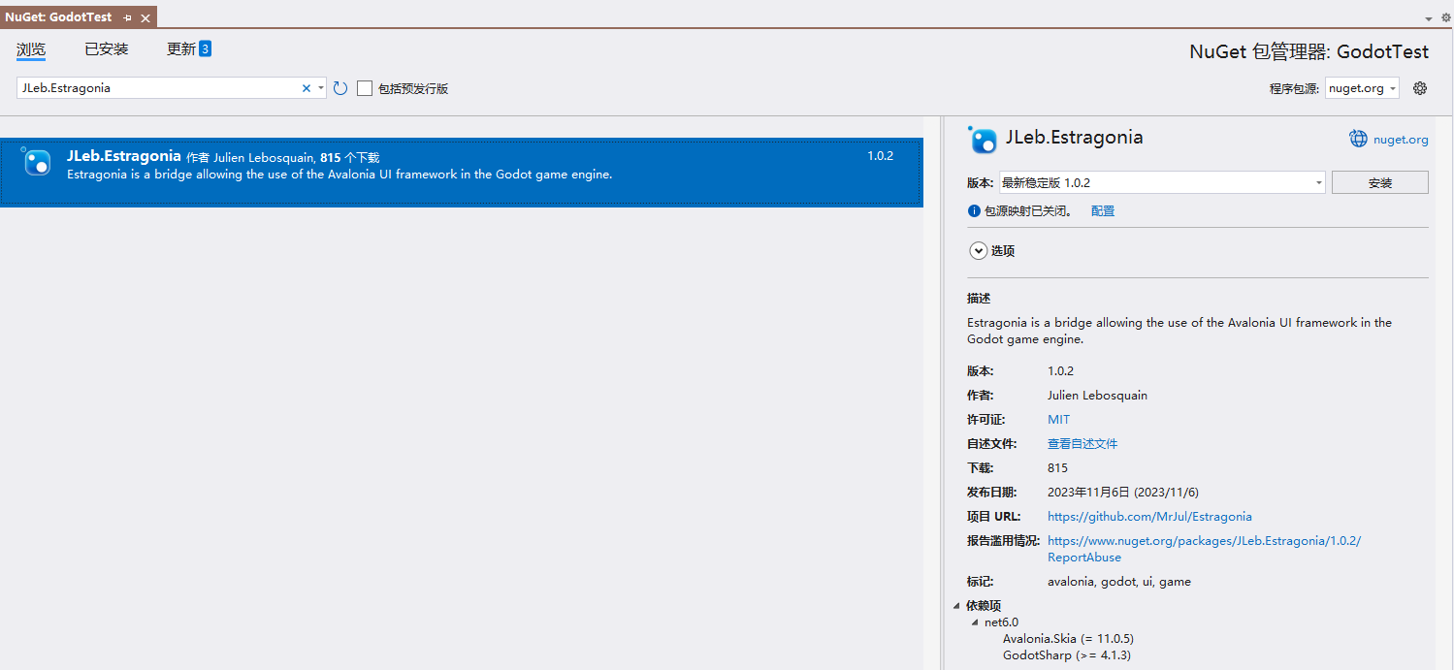Click the package source mapping info icon
Screen dimensions: 1454x670
pyautogui.click(x=974, y=210)
